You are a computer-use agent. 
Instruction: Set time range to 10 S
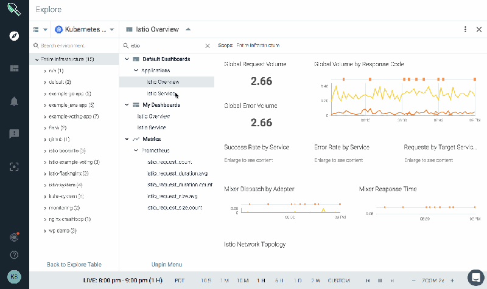pyautogui.click(x=206, y=280)
